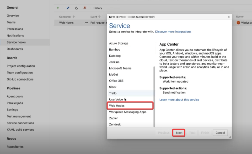Open the Learn more about this service link
Viewport: 252px width, 154px height.
pyautogui.click(x=179, y=100)
